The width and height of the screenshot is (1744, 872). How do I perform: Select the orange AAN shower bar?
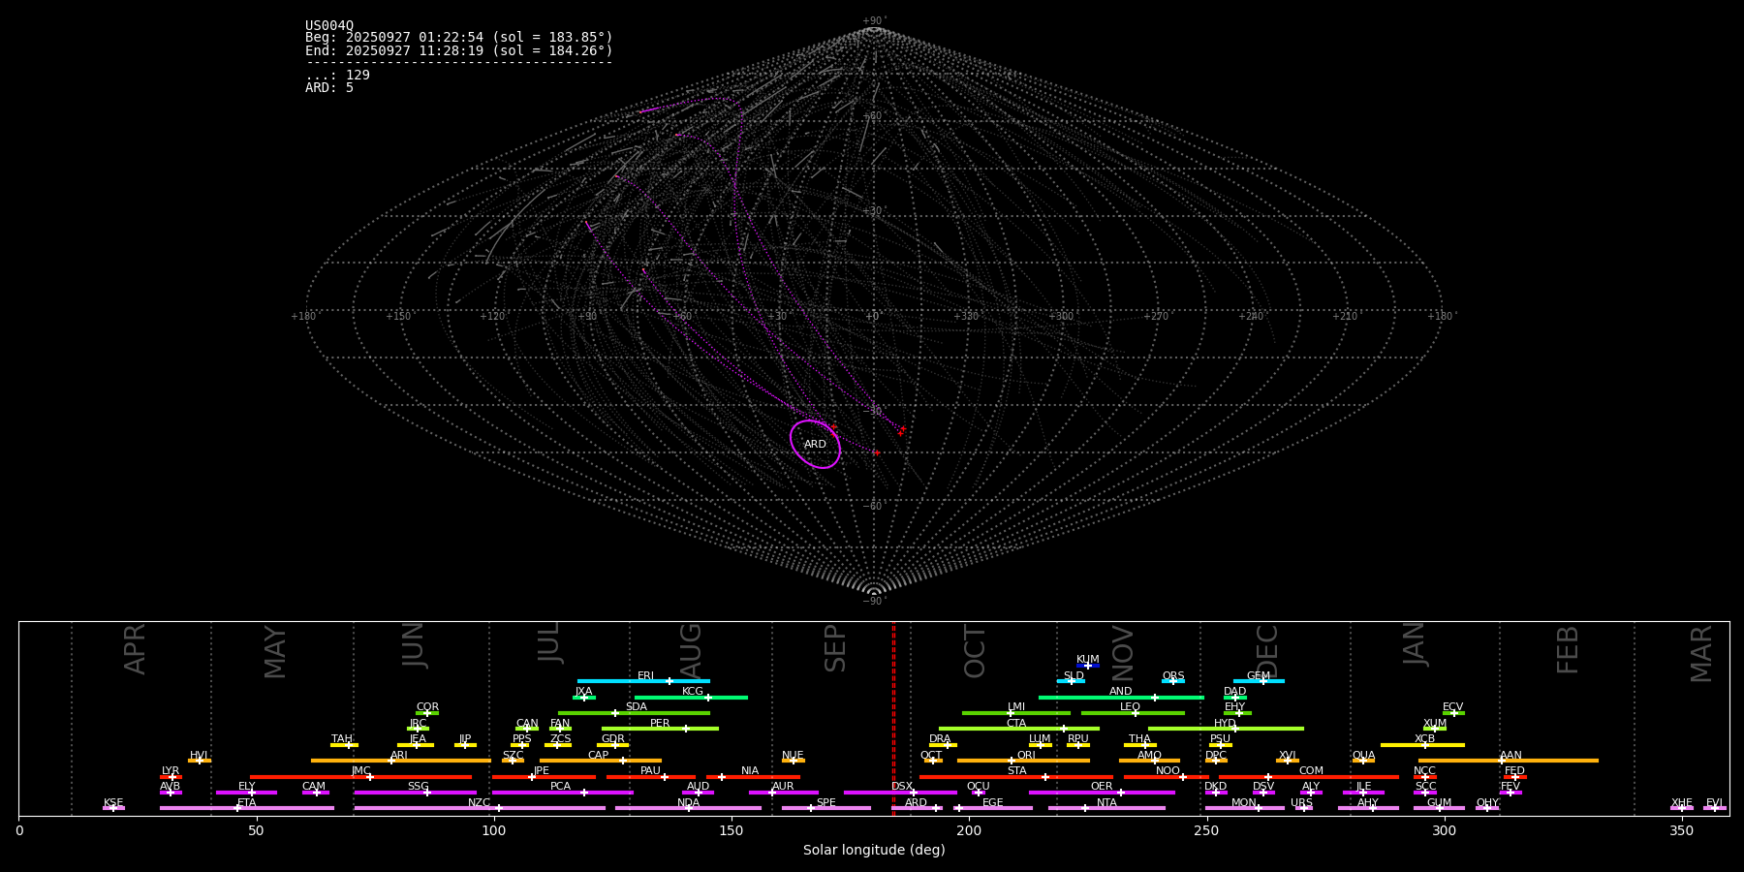[1550, 761]
